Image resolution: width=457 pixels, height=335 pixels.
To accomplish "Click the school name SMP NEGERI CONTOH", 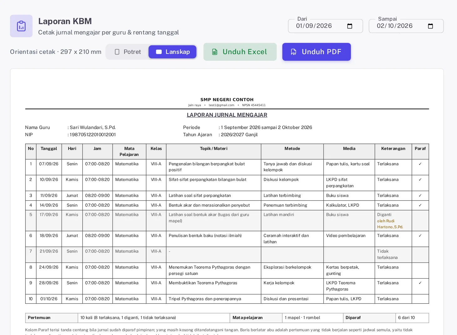I will pos(227,100).
